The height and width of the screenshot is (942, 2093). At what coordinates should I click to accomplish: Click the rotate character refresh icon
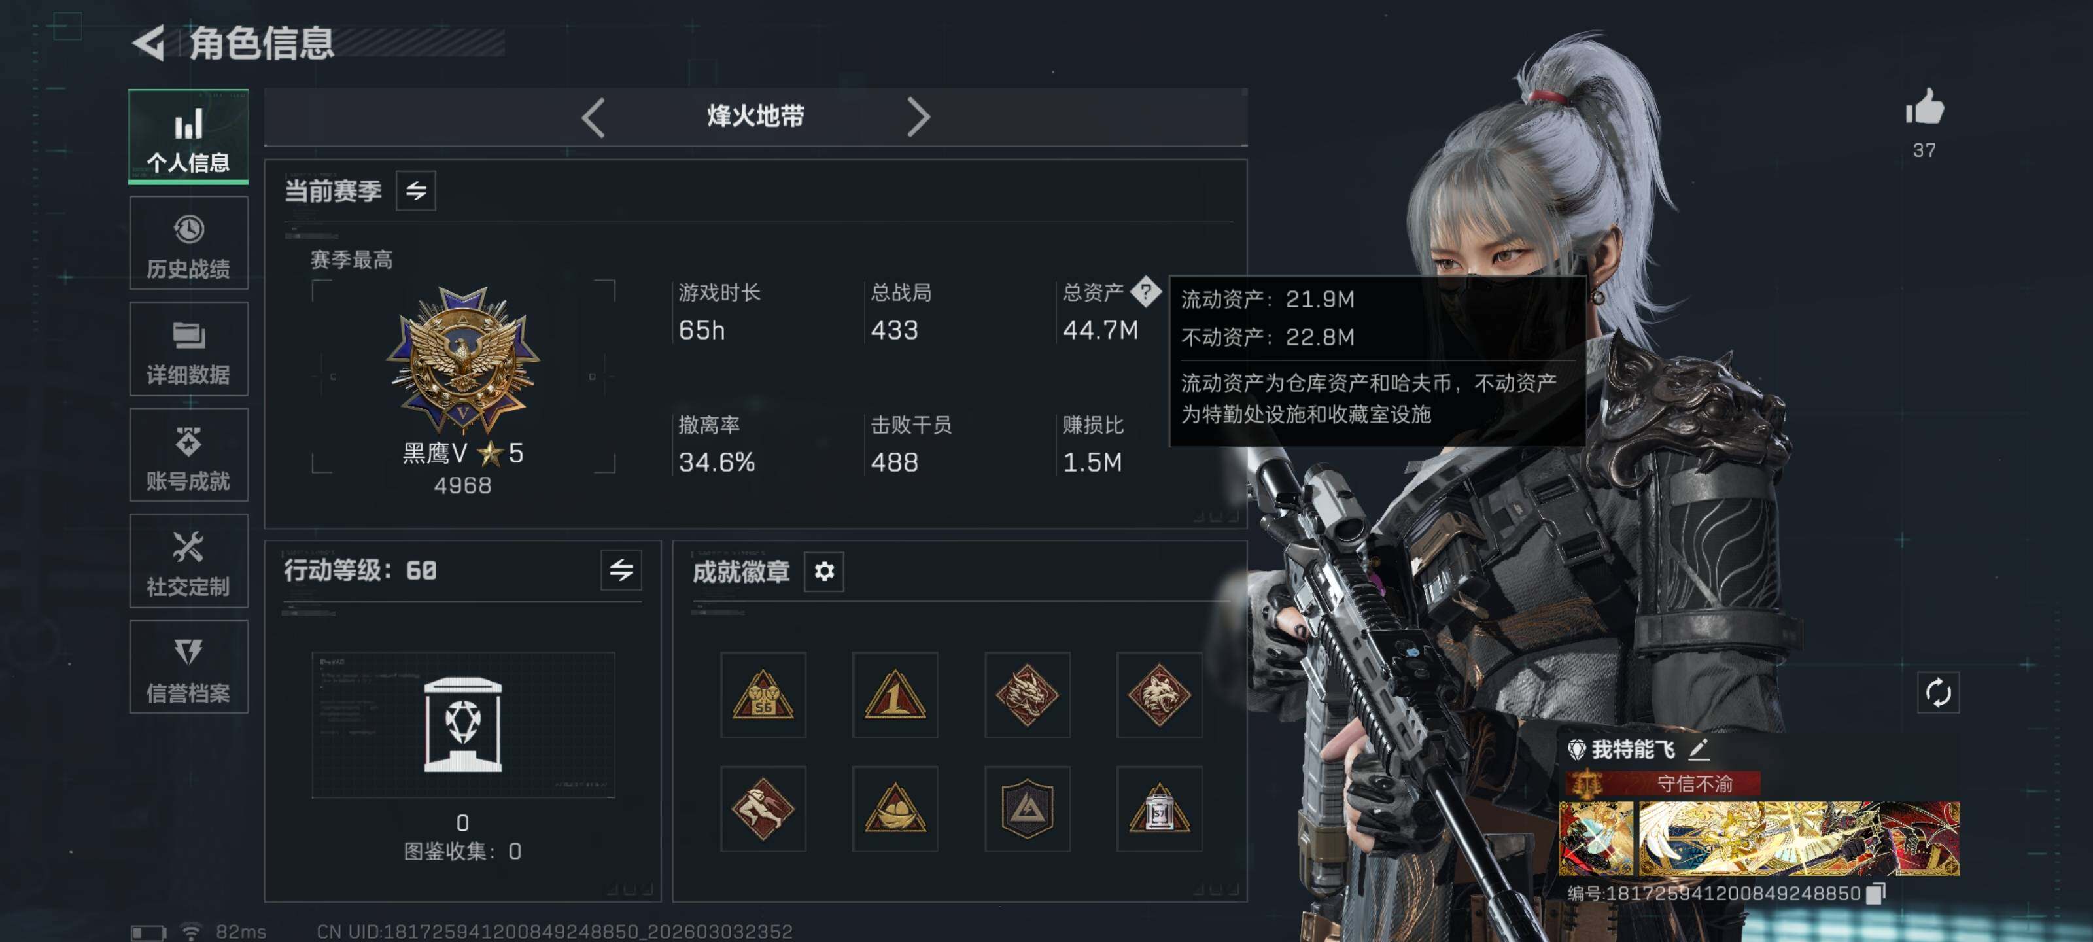1938,693
